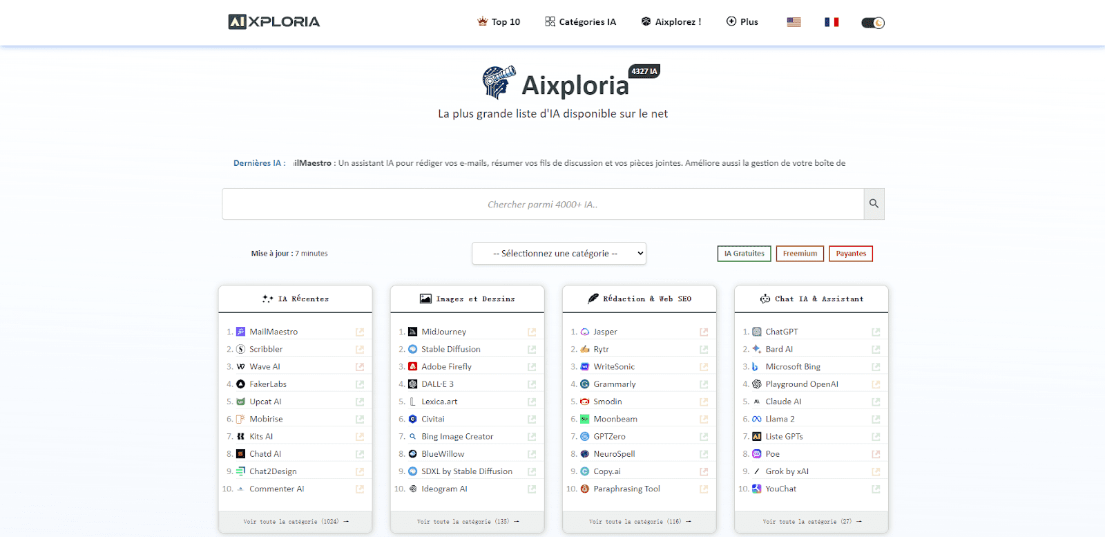Screen dimensions: 1105x537
Task: Open external link icon for YouChat
Action: point(876,489)
